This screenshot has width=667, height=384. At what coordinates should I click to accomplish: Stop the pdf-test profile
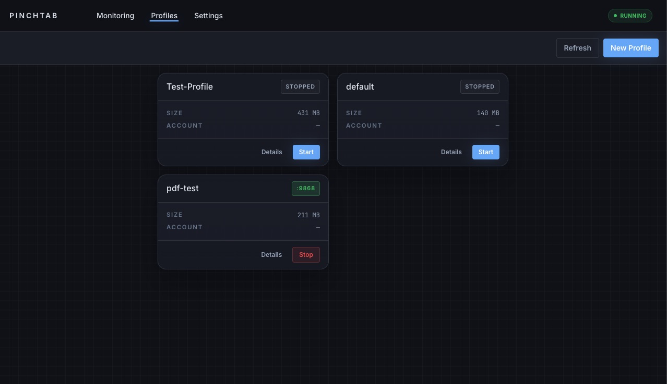coord(306,255)
